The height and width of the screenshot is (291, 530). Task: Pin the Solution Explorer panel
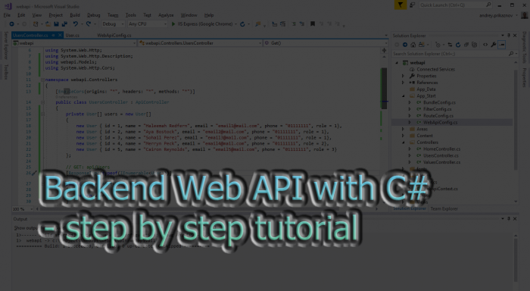pos(508,35)
